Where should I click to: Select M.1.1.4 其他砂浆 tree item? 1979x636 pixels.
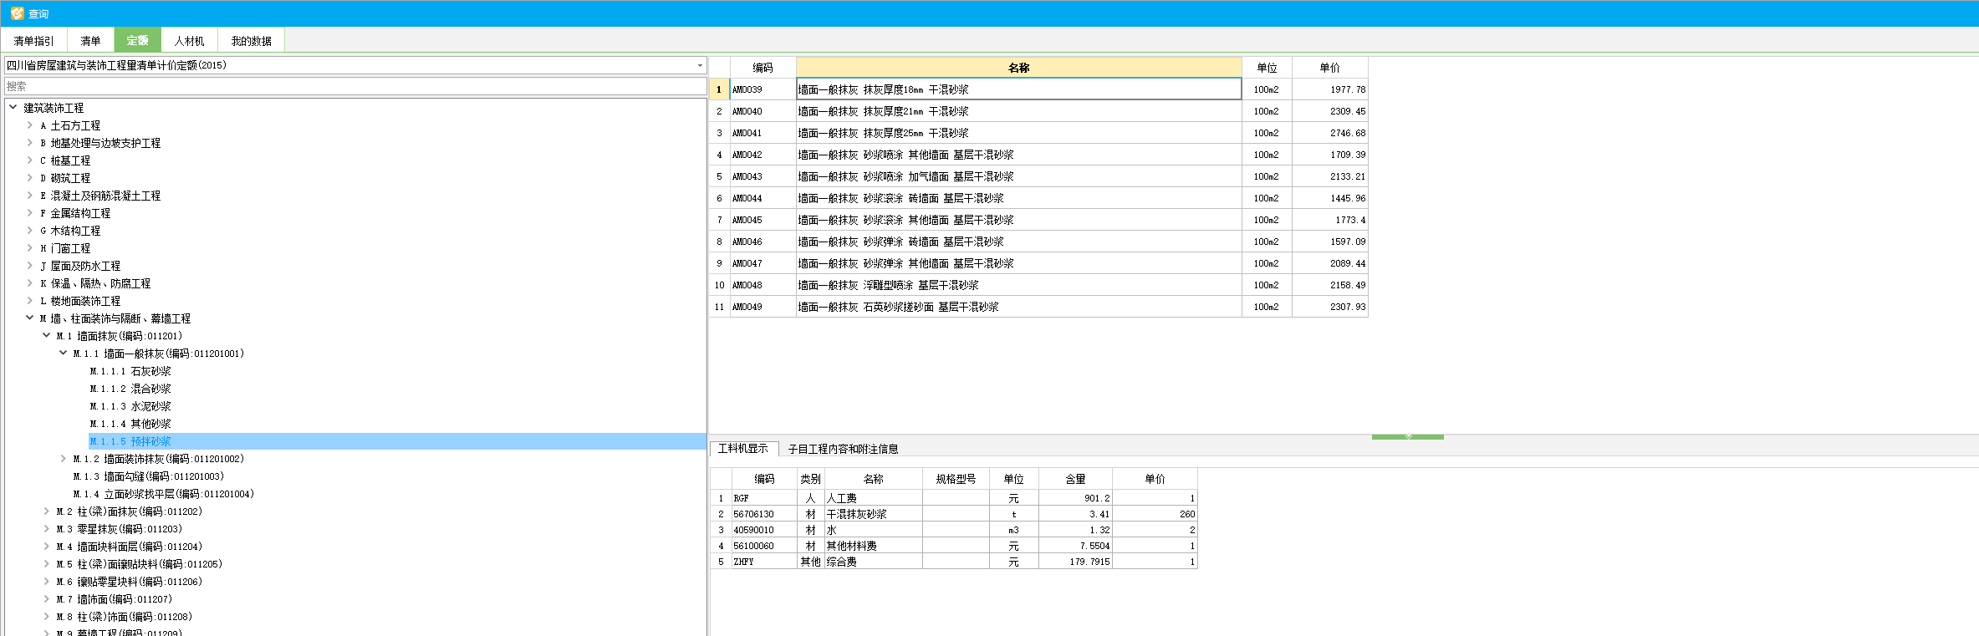(x=130, y=424)
